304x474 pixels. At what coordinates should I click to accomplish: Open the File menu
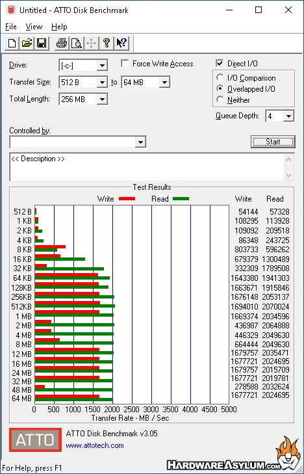[11, 27]
